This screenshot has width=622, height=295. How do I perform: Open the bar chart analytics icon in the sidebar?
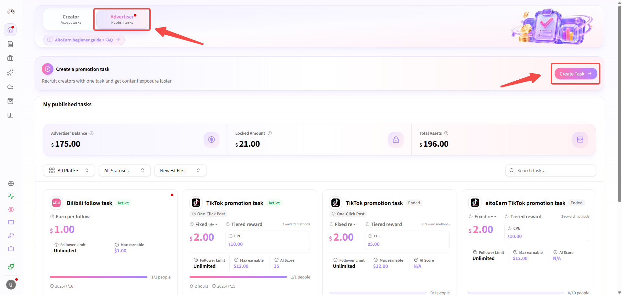coord(10,115)
